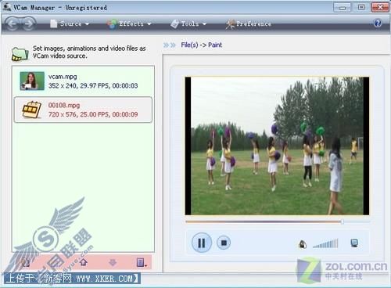Click the forward navigation arrow
Viewport: 391px width, 288px height.
click(x=28, y=23)
